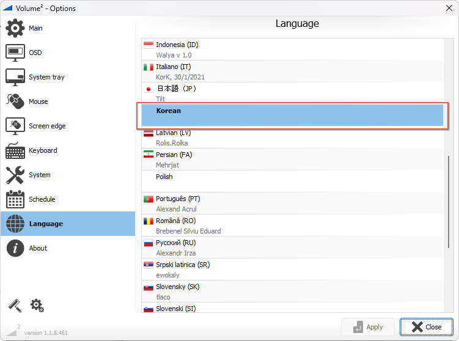Viewport: 459px width, 341px height.
Task: Click the language list scrollbar thumb
Action: 449,202
